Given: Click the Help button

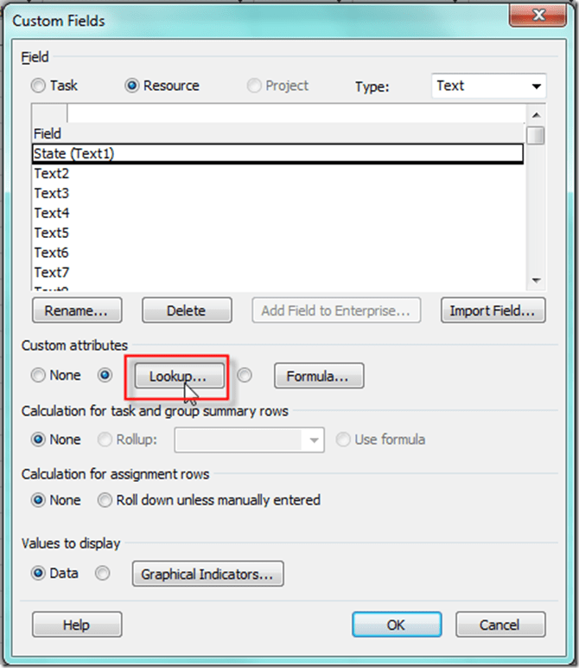Looking at the screenshot, I should click(x=77, y=625).
